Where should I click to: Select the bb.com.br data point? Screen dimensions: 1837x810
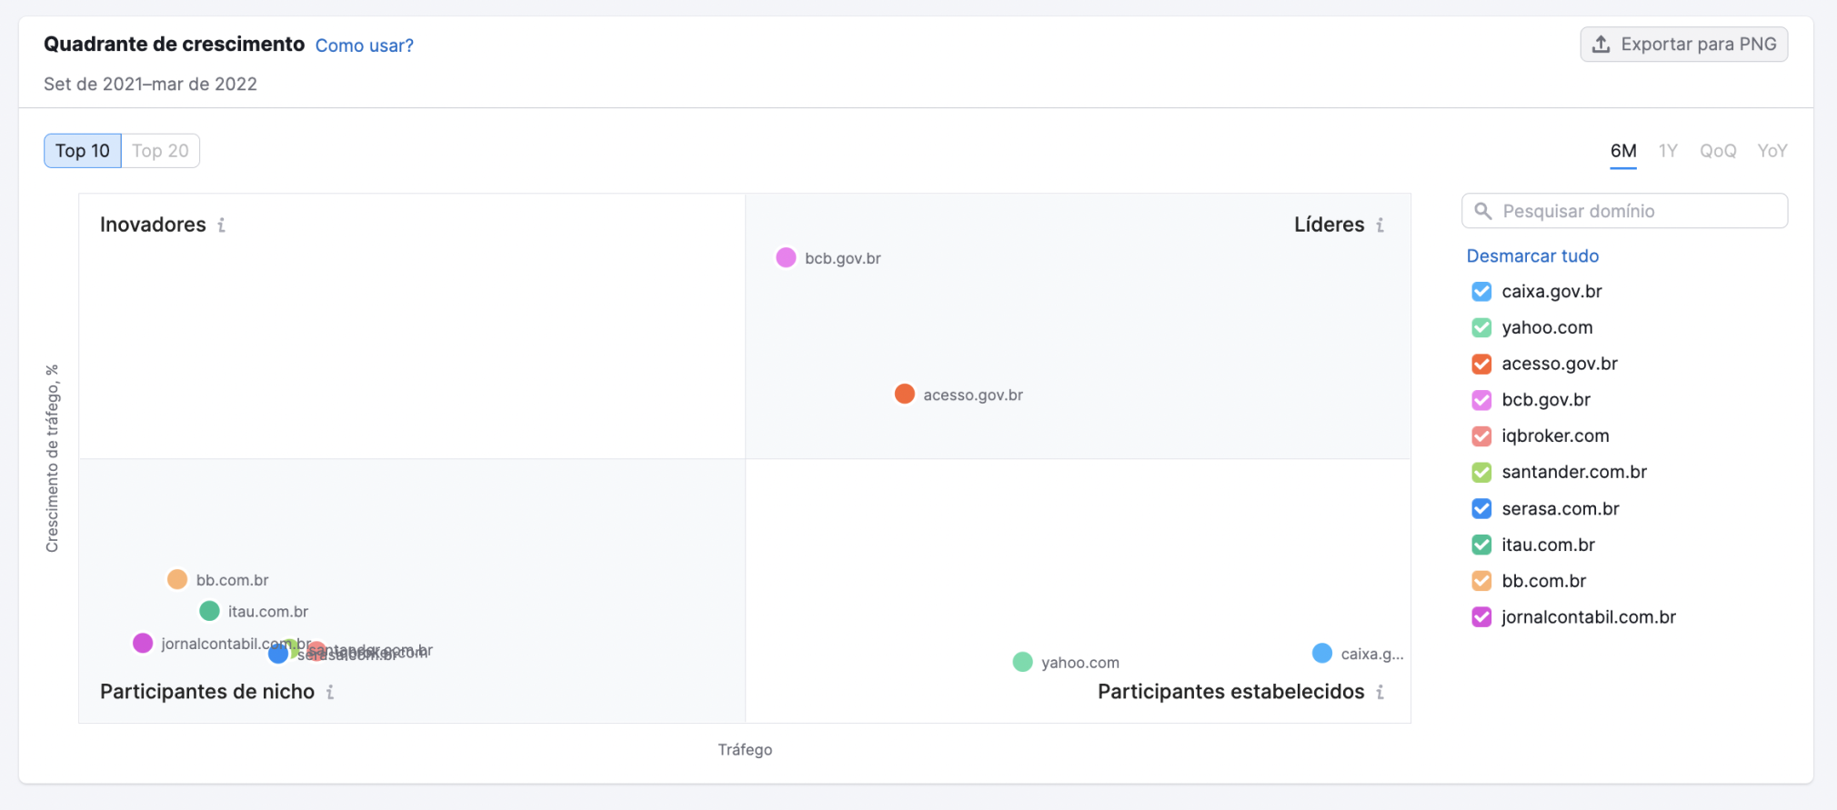coord(177,579)
